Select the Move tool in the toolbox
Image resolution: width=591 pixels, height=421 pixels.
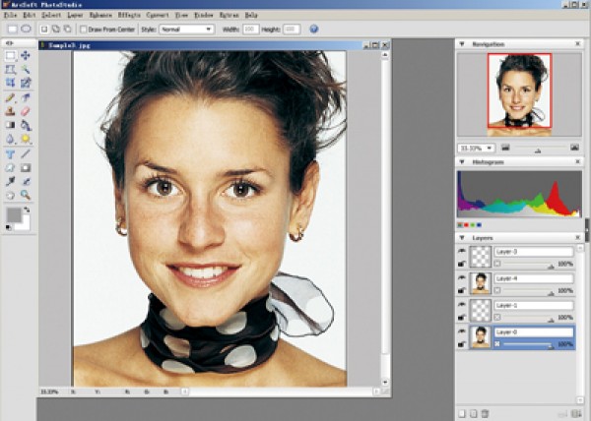click(x=26, y=56)
